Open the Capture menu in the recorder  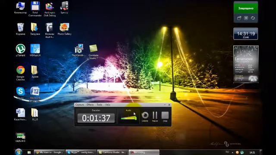(79, 105)
